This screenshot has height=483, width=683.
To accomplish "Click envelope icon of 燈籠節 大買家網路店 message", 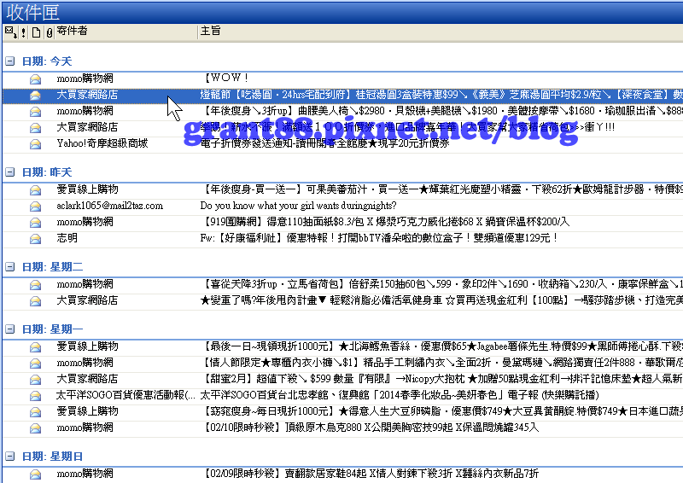I will [35, 95].
